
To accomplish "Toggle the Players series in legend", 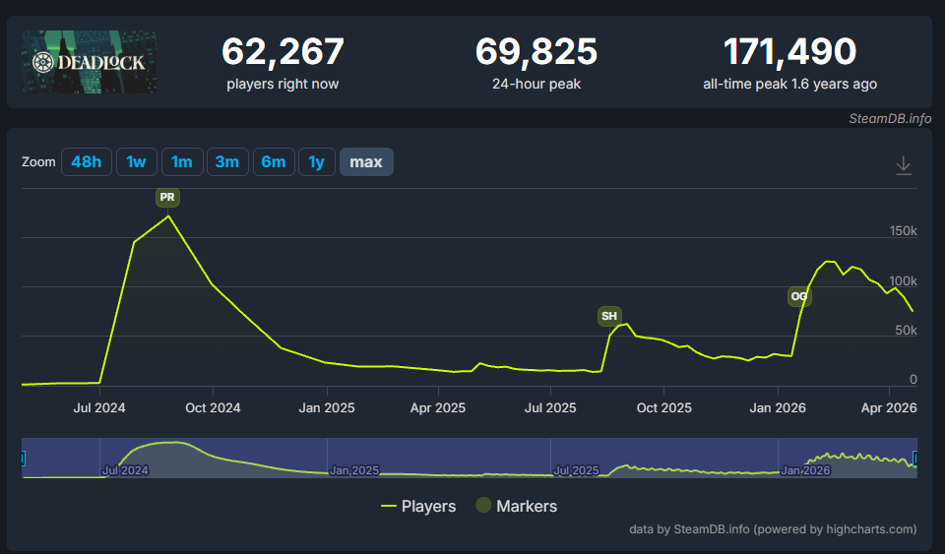I will [418, 506].
